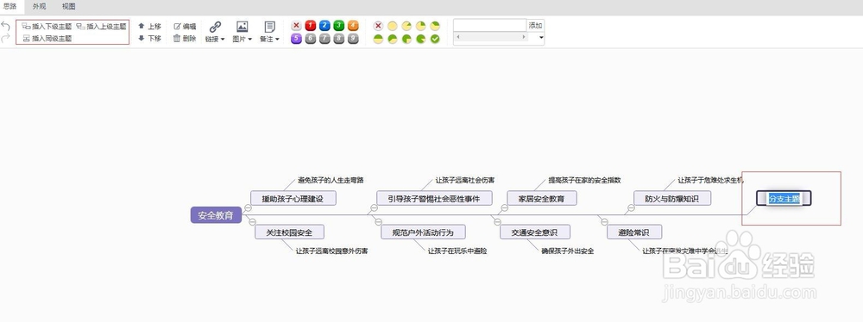The height and width of the screenshot is (322, 863).
Task: Set priority 7 gray badge
Action: pos(324,39)
